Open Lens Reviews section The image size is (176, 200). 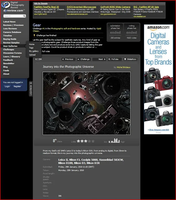pyautogui.click(x=10, y=28)
